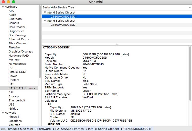Click the sidebar vertical scrollbar
The height and width of the screenshot is (131, 192).
point(39,42)
